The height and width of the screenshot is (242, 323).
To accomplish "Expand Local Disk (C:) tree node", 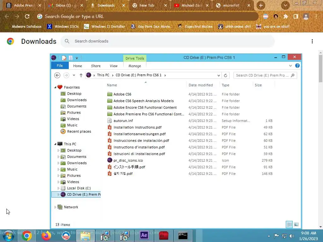I will pyautogui.click(x=58, y=188).
